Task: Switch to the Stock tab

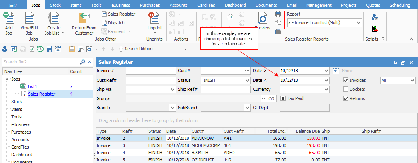Action: 55,5
